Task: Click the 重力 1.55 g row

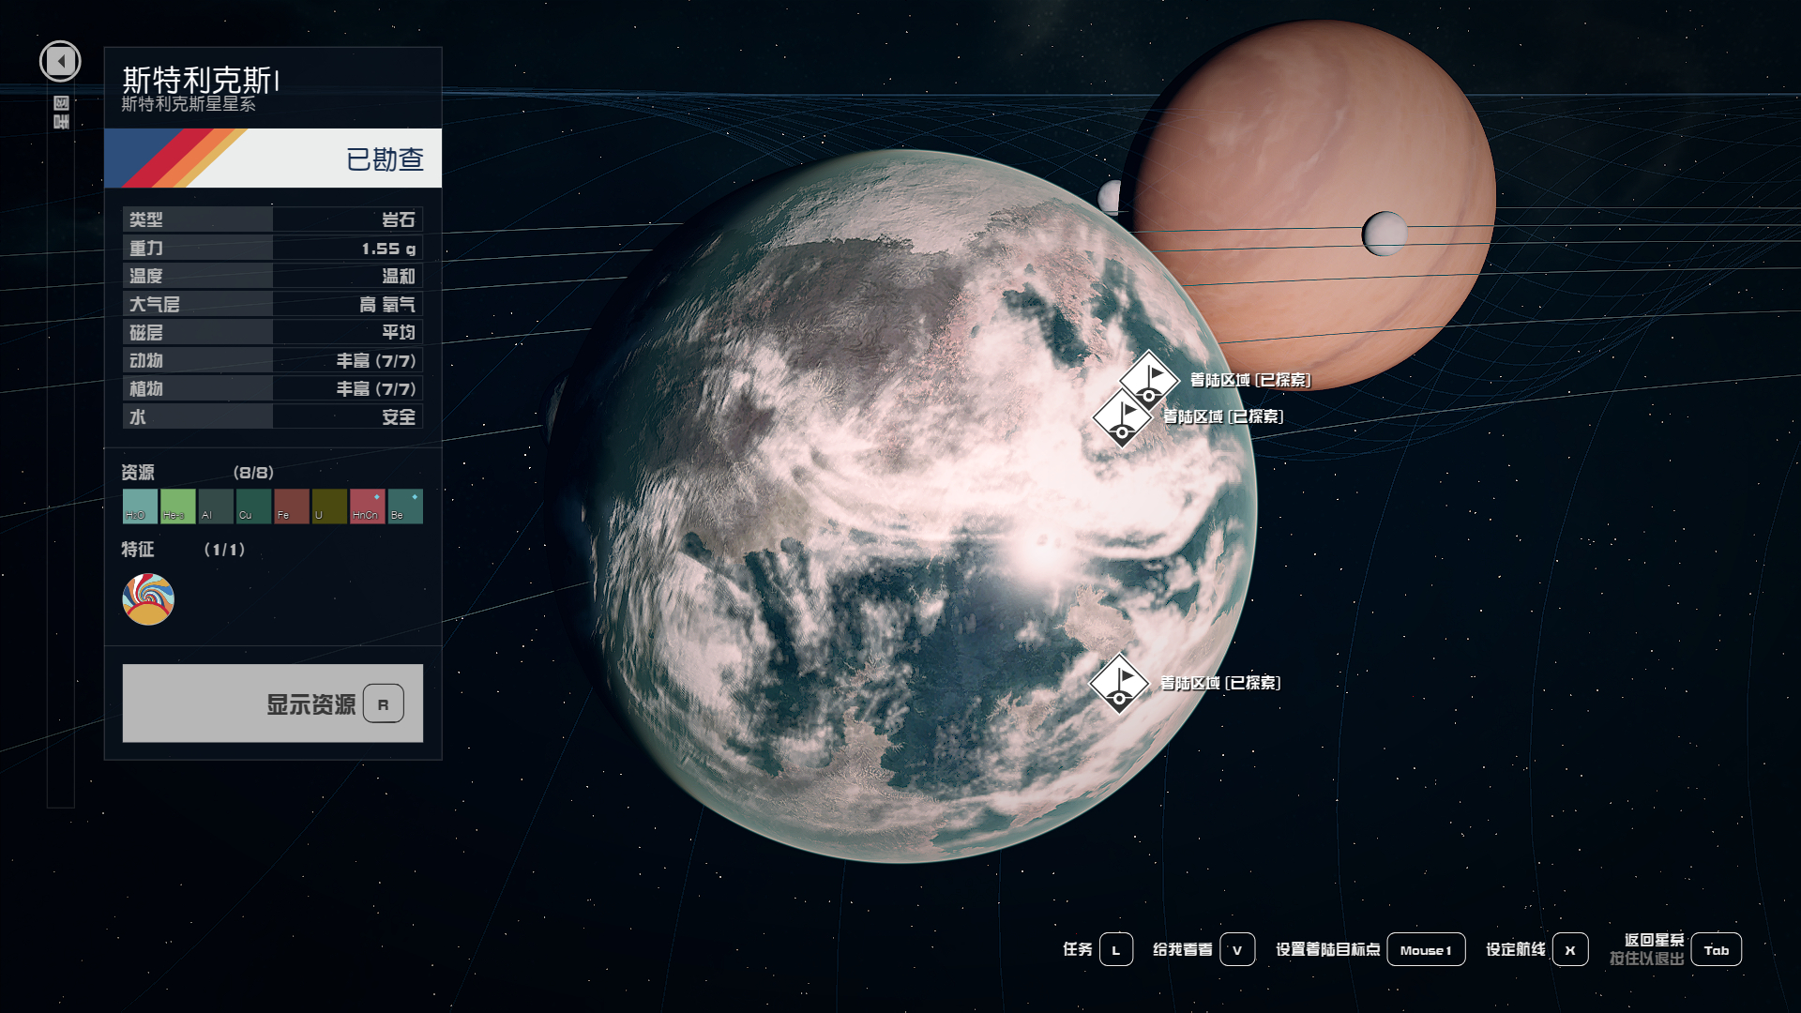Action: click(273, 248)
